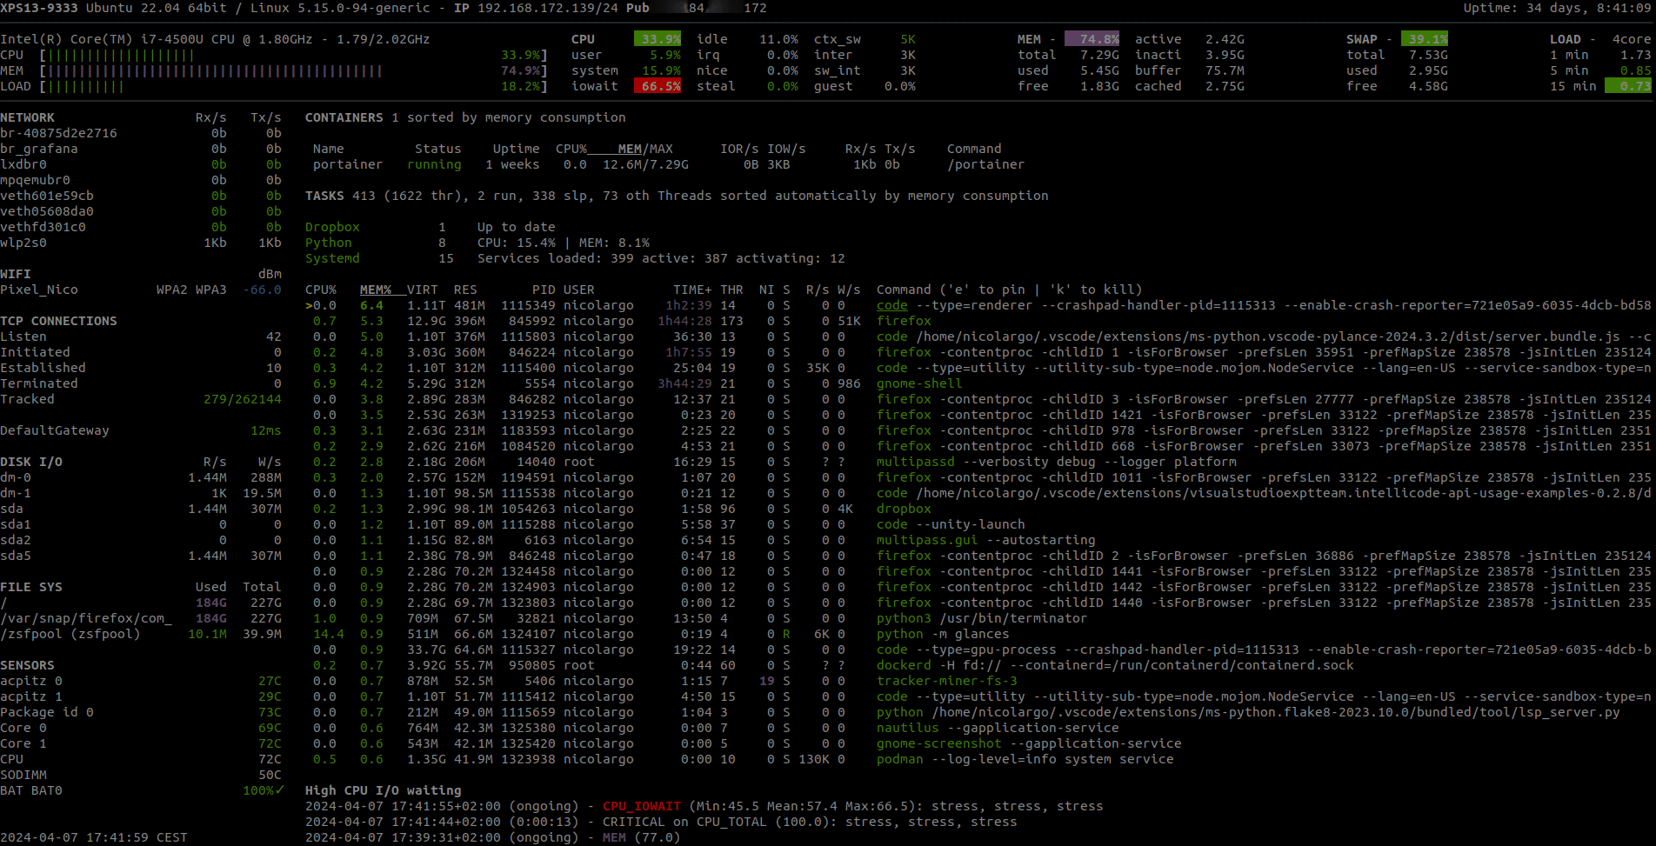Sort processes by TIME+ column
Screen dimensions: 1656x846
(x=694, y=289)
